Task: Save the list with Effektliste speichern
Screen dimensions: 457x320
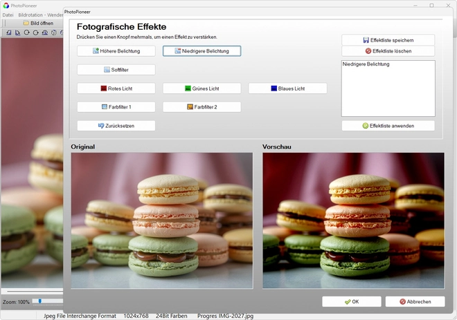Action: 388,40
